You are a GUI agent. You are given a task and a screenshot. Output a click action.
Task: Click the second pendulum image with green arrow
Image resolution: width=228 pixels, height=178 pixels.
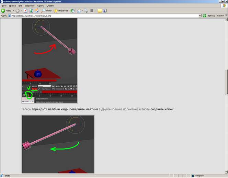tap(58, 144)
